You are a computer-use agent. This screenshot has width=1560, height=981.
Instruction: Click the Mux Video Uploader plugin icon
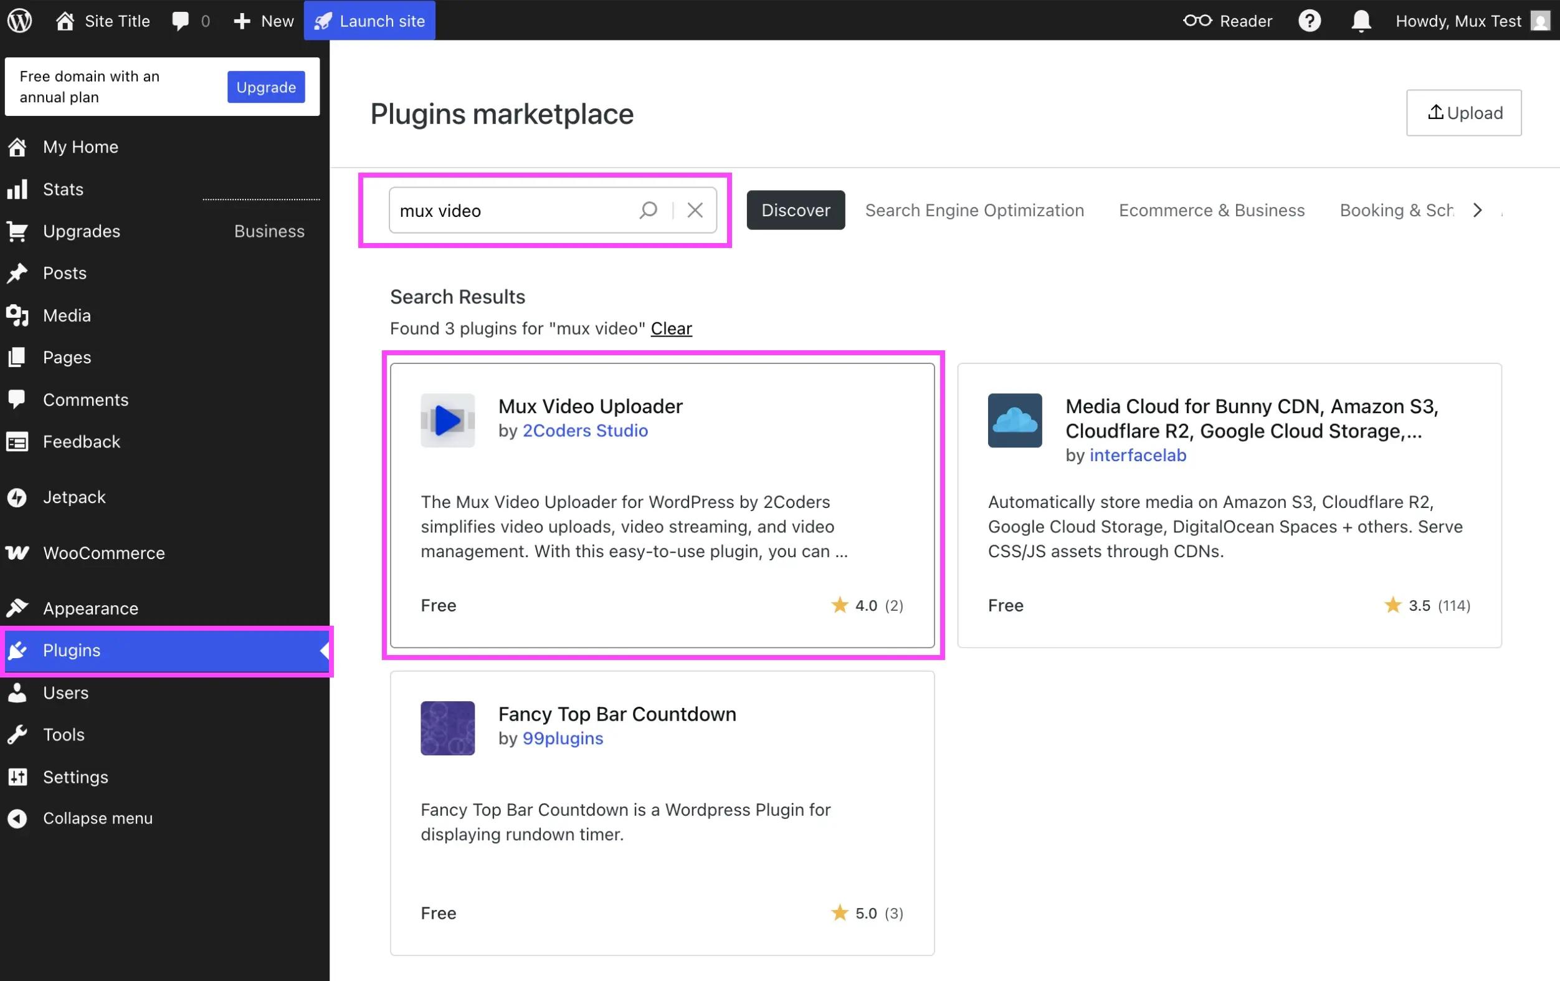[448, 421]
